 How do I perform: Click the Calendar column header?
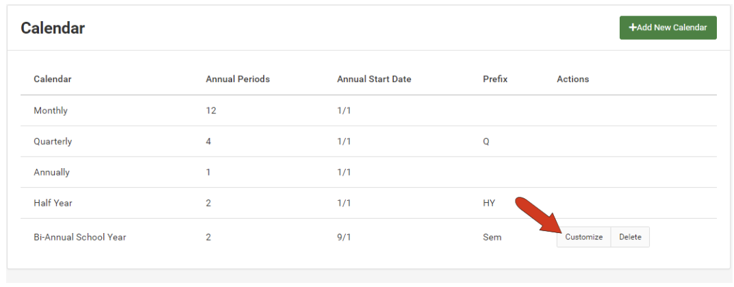[x=53, y=79]
